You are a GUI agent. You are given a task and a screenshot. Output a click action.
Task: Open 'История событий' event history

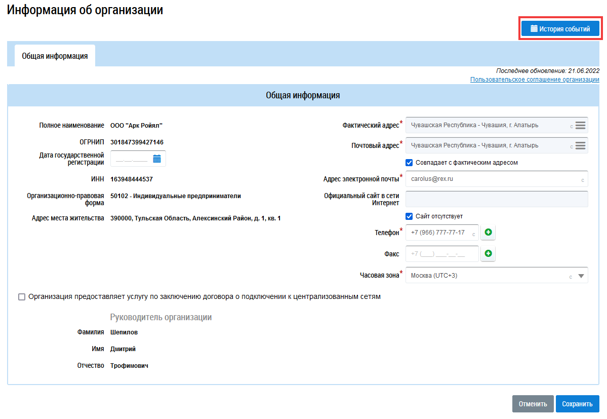coord(560,29)
